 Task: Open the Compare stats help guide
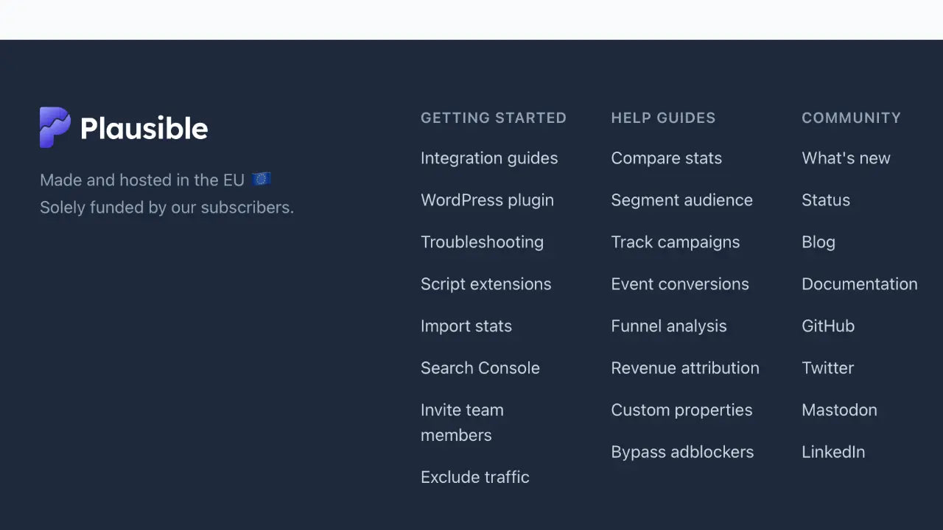(666, 158)
